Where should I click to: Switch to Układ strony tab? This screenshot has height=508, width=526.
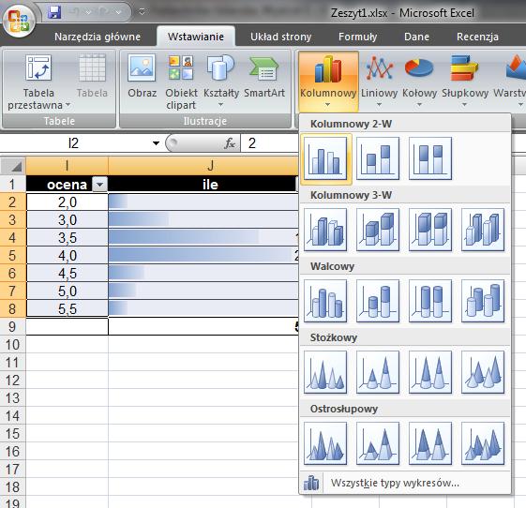281,37
